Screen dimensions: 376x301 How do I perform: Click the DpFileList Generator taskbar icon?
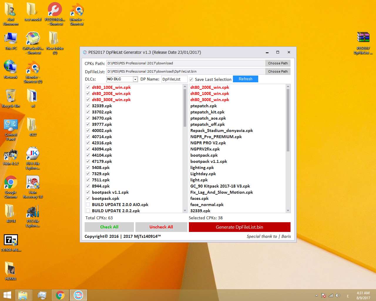point(78,295)
